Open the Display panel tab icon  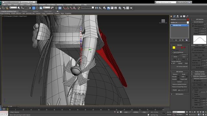(184, 16)
